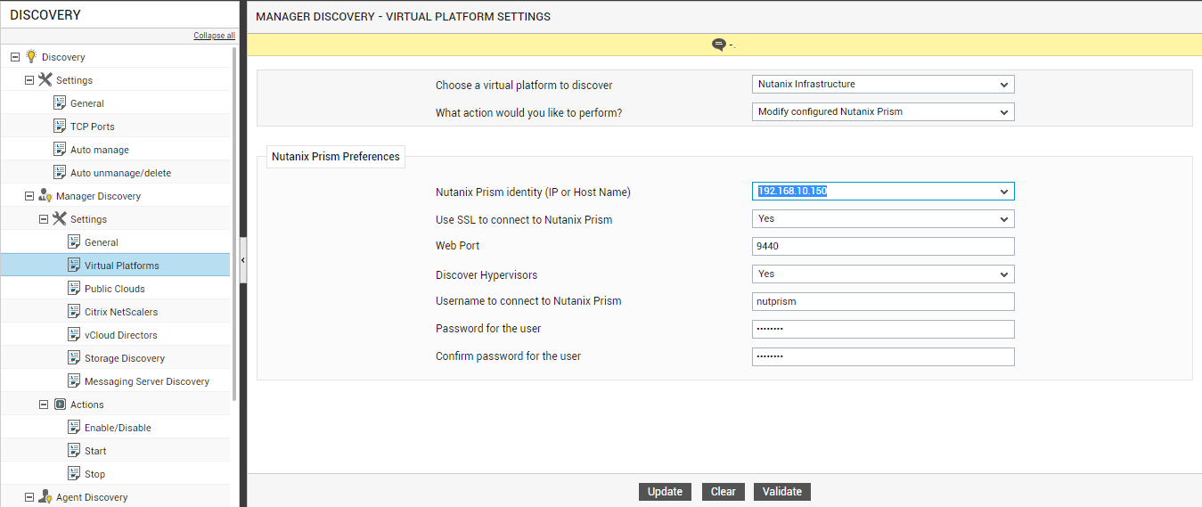This screenshot has height=507, width=1202.
Task: Open the Discover Hypervisors dropdown
Action: [x=883, y=274]
